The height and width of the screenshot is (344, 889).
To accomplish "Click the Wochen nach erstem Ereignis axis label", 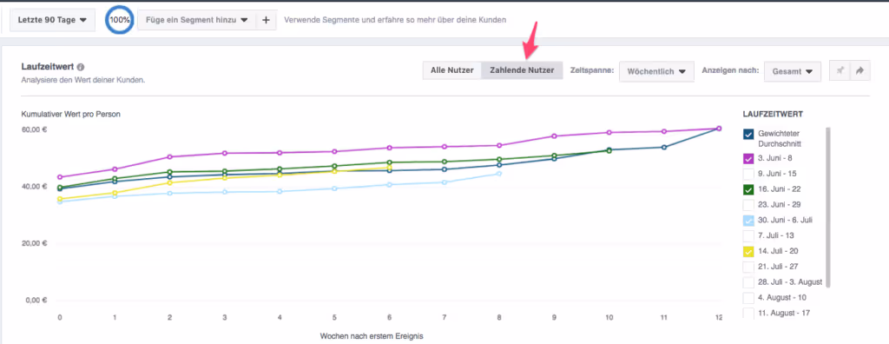I will coord(372,336).
